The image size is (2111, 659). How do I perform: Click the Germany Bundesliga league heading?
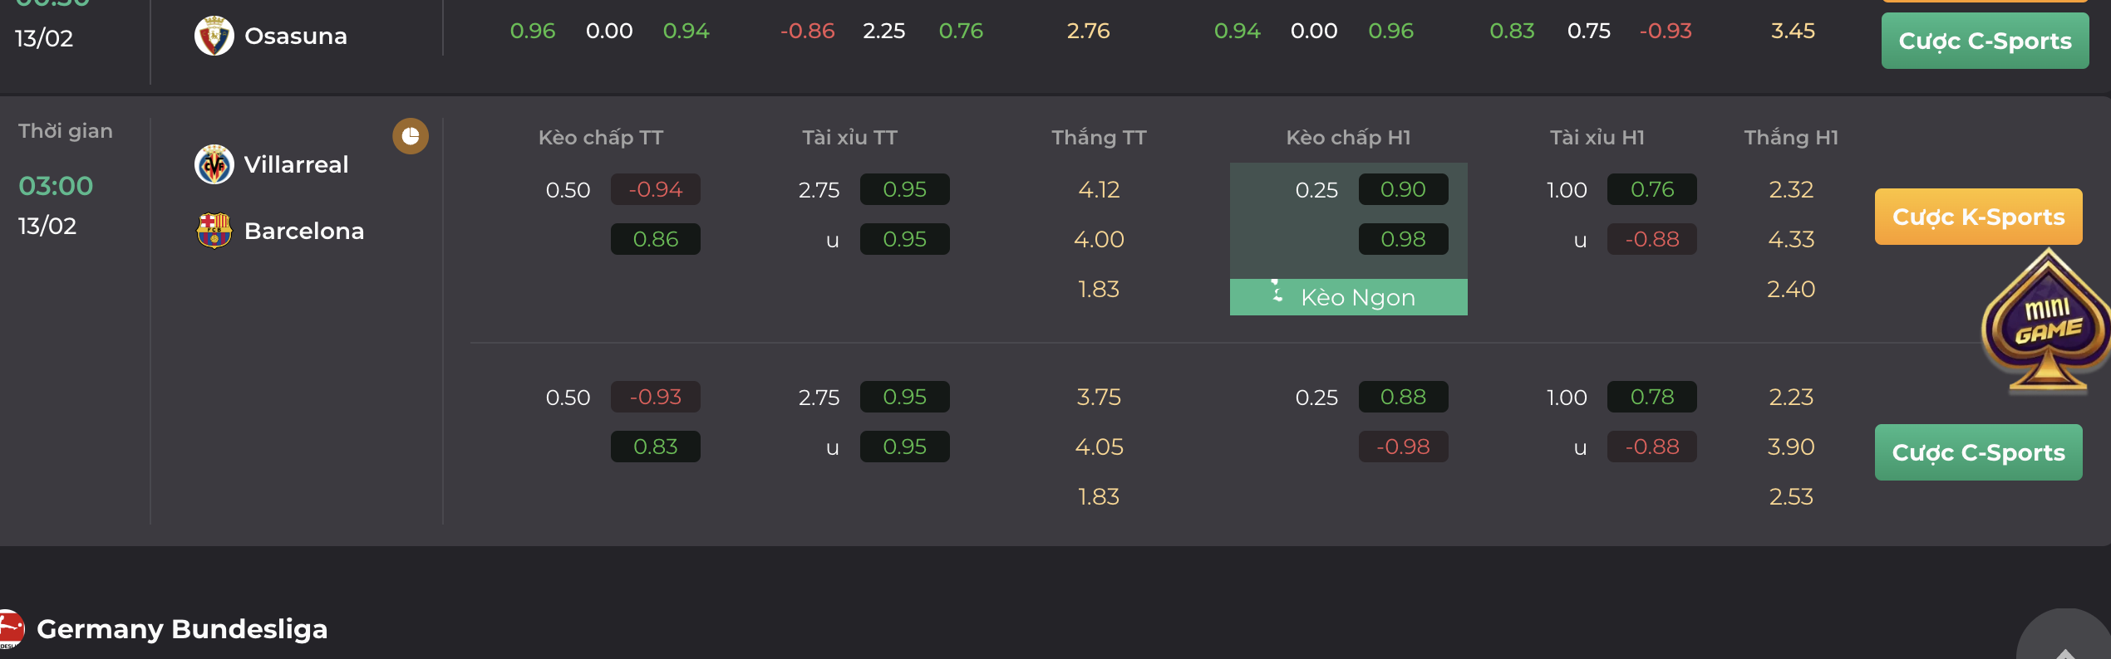coord(182,628)
